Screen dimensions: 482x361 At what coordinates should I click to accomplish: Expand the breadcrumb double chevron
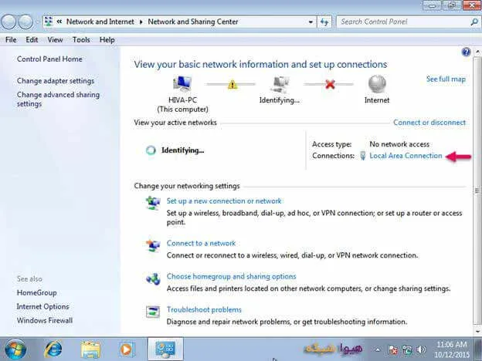[59, 22]
